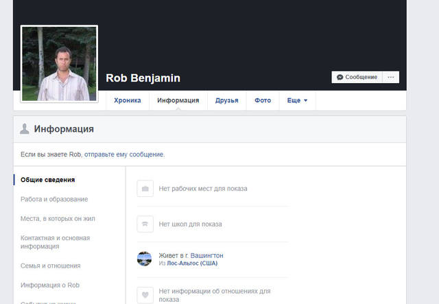The width and height of the screenshot is (439, 304).
Task: Open Работа и образование section
Action: click(54, 199)
